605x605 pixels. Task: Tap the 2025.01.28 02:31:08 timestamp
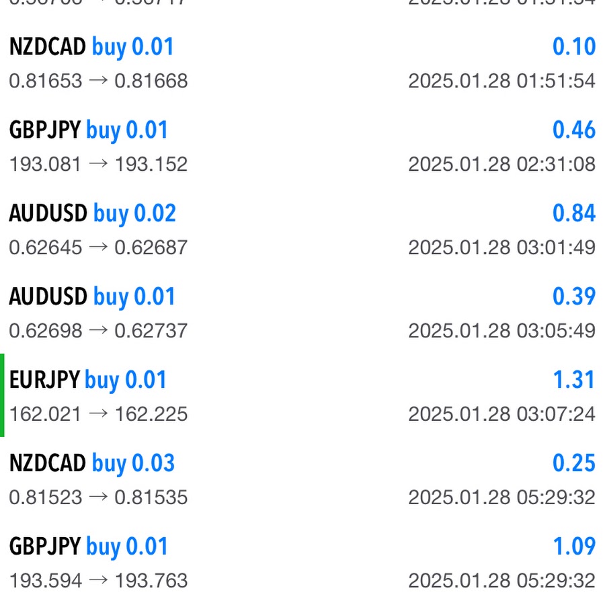click(501, 165)
